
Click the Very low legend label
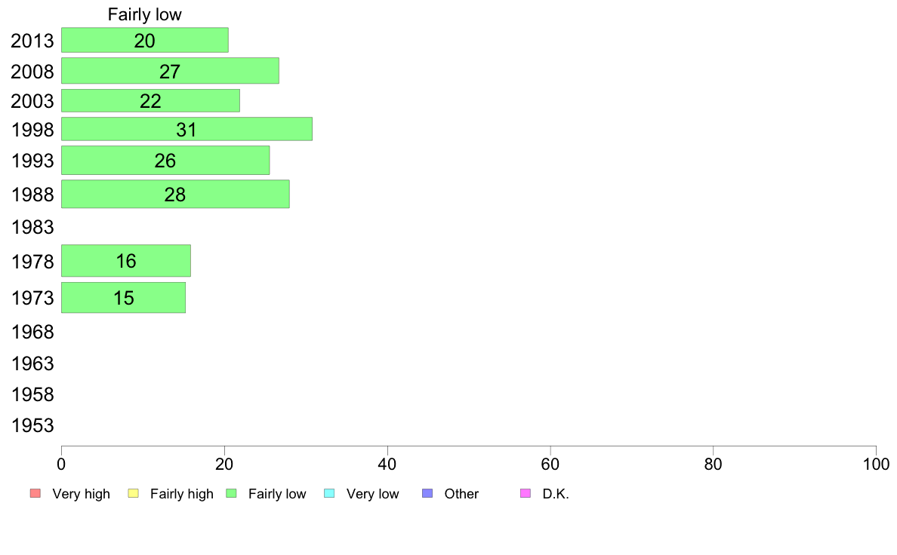[x=372, y=494]
